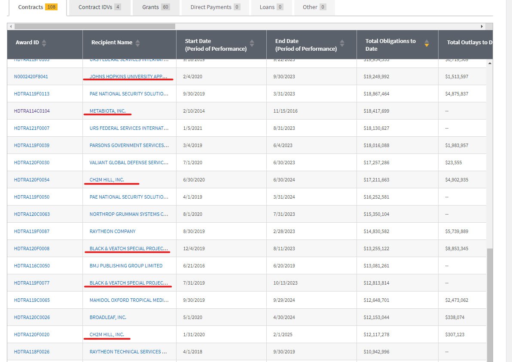Select end date 2/1/2025
This screenshot has height=362, width=512.
(283, 334)
